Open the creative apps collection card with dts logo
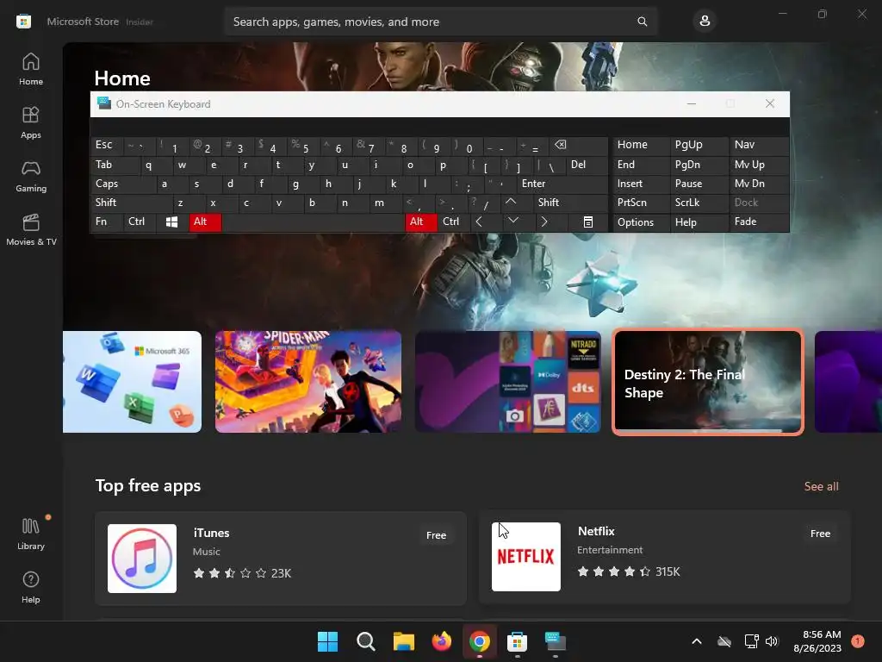The image size is (882, 662). [508, 382]
